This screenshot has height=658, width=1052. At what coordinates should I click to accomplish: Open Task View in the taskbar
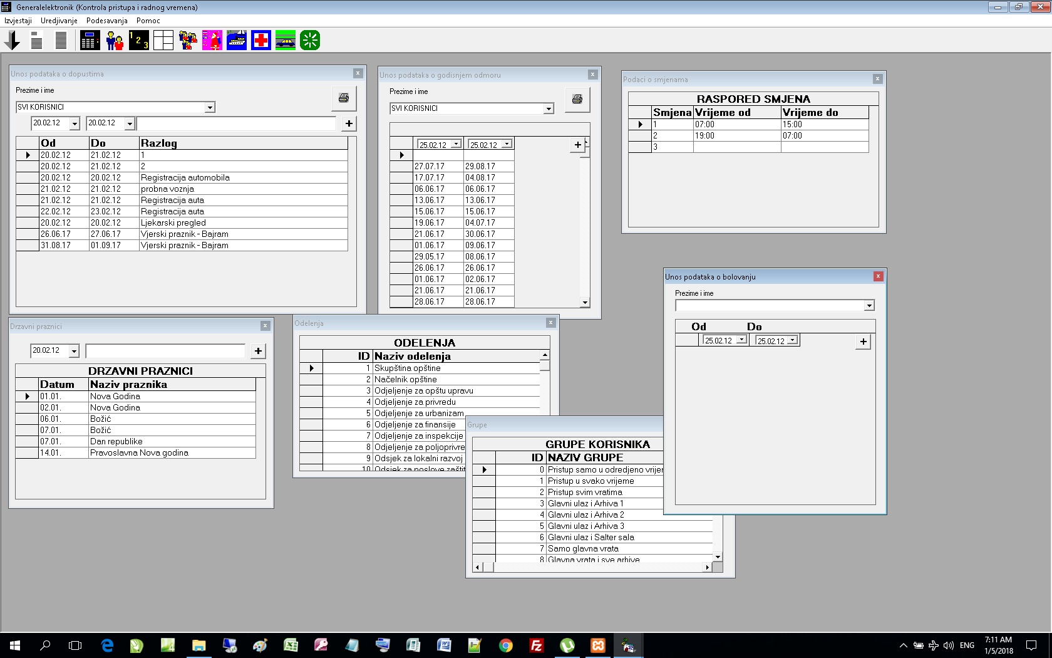(x=75, y=645)
